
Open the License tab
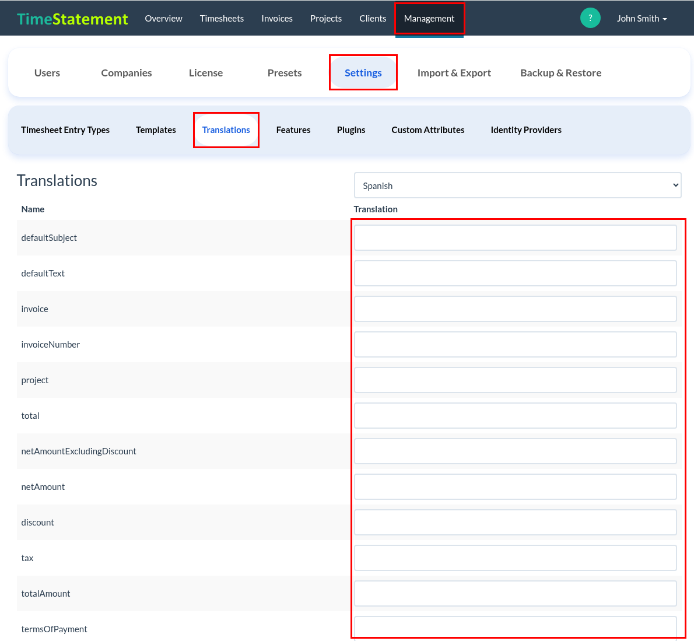(x=206, y=72)
